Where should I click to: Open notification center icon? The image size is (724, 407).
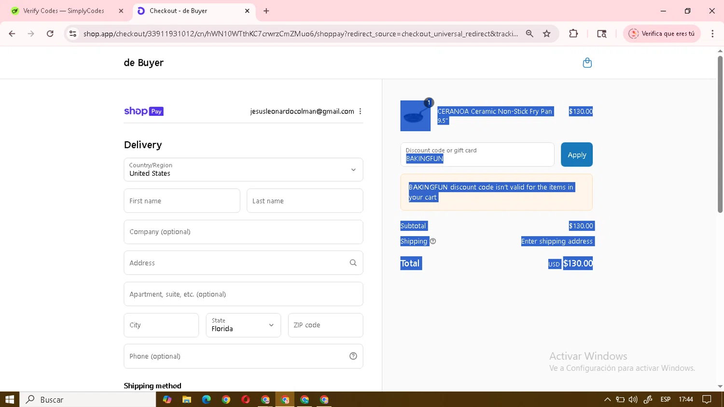tap(707, 399)
